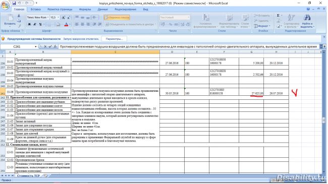Confirm the entry with the formula bar checkmark
The height and width of the screenshot is (184, 328).
coord(50,46)
